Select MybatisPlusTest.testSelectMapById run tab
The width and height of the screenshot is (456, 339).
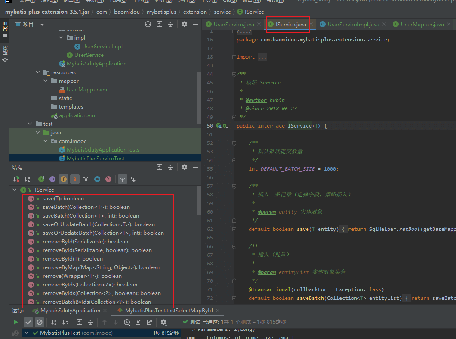169,311
